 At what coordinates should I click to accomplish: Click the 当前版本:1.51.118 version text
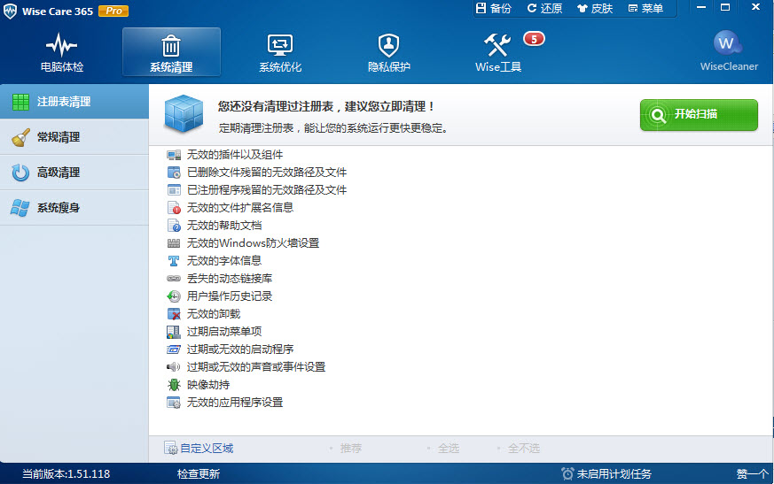[66, 474]
